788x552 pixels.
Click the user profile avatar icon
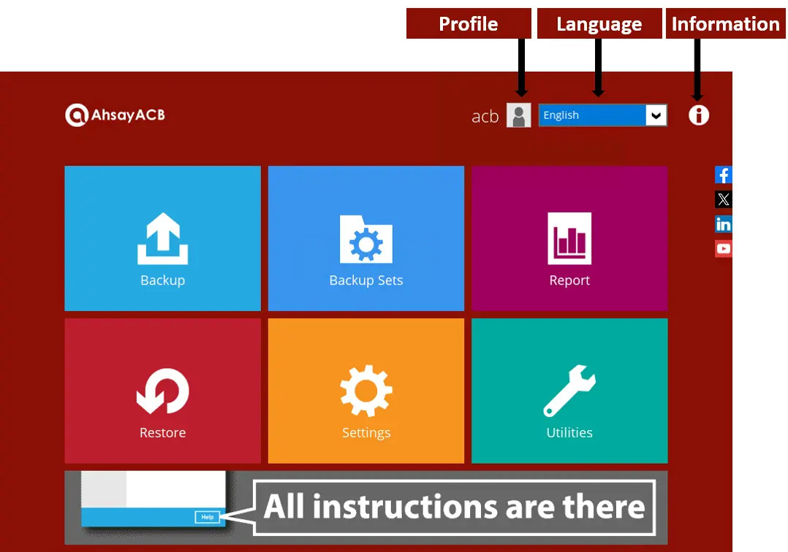coord(518,115)
